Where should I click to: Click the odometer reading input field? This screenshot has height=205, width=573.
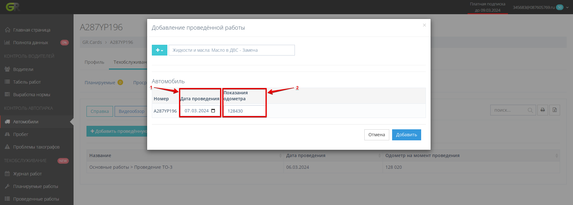coord(244,111)
